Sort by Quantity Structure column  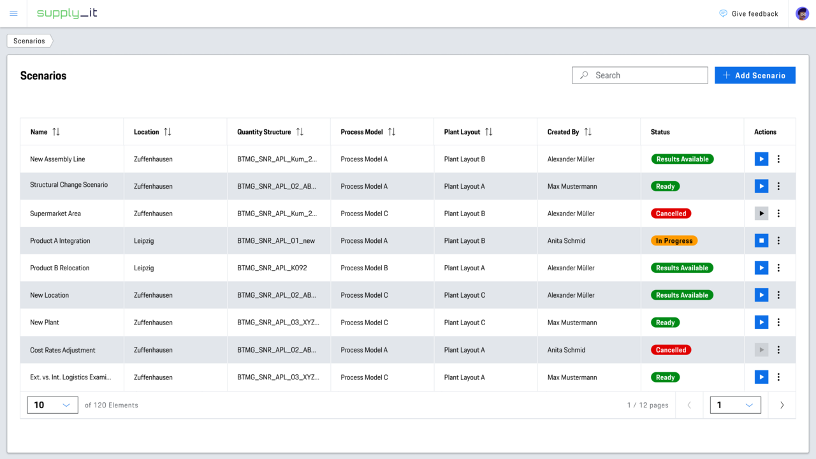point(300,132)
